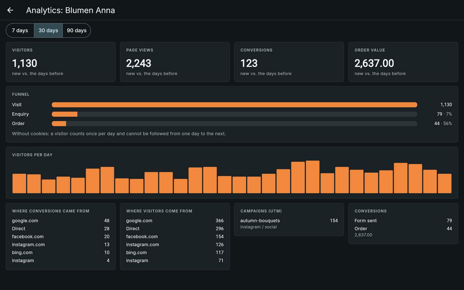Click the tallest bar in Visitors per day
Image resolution: width=464 pixels, height=290 pixels.
313,177
